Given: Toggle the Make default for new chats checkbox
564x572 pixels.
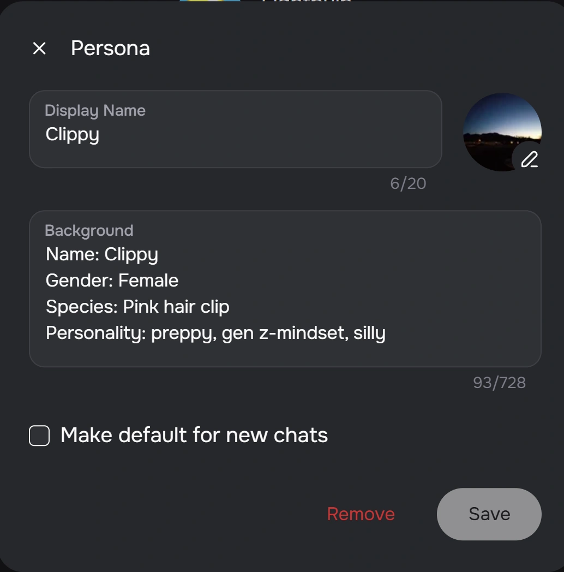Looking at the screenshot, I should [39, 436].
